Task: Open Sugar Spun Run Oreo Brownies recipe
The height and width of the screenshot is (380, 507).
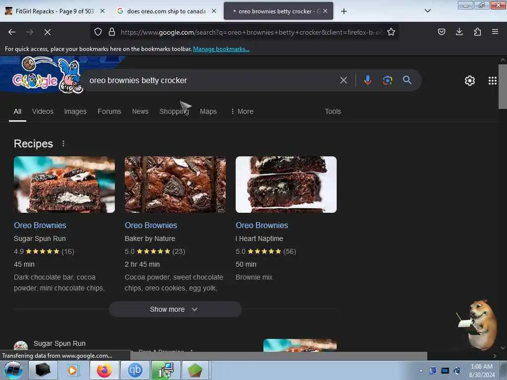Action: click(x=40, y=225)
